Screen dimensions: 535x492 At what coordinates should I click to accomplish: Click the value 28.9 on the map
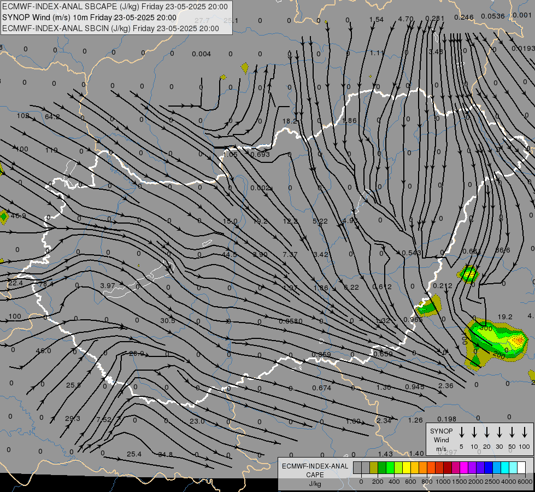coord(137,353)
